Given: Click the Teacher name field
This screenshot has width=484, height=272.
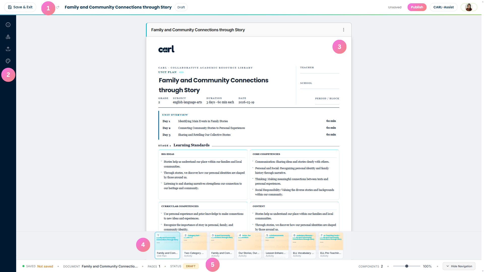Looking at the screenshot, I should point(319,71).
